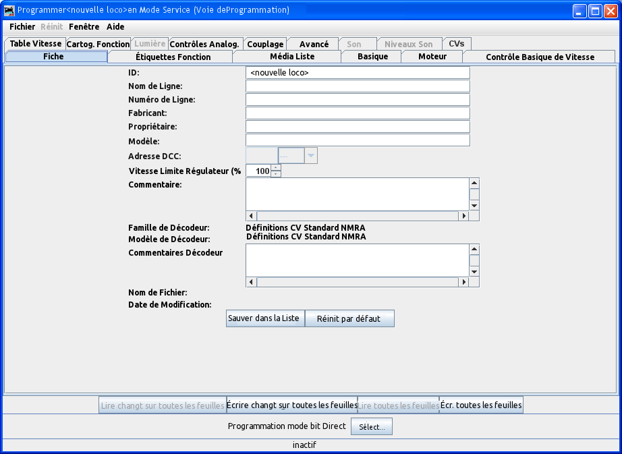622x454 pixels.
Task: Decrease the Vitesse Limite Régulateur spinner value
Action: 275,174
